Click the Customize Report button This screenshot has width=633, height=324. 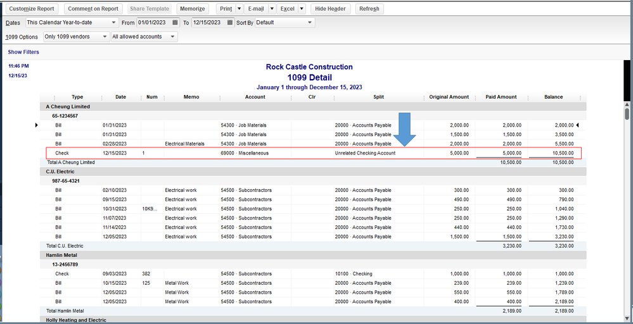(32, 9)
